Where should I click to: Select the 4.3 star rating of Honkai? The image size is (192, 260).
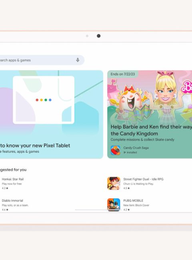(5, 188)
